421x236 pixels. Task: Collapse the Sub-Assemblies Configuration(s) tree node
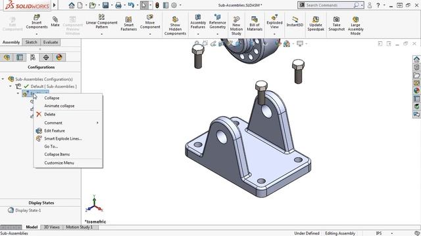coord(3,79)
